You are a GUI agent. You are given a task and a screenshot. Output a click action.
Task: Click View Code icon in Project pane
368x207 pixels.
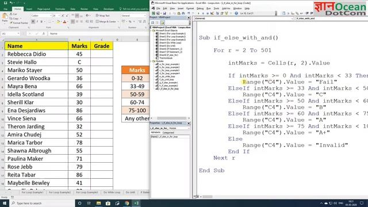click(x=152, y=23)
